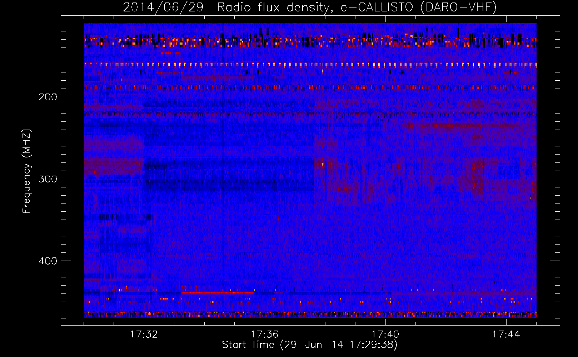
Task: Click the 200 frequency tick label
Action: [48, 97]
